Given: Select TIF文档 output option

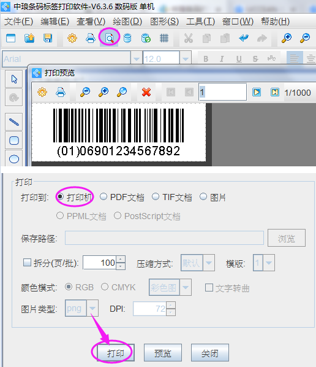Looking at the screenshot, I should click(156, 196).
